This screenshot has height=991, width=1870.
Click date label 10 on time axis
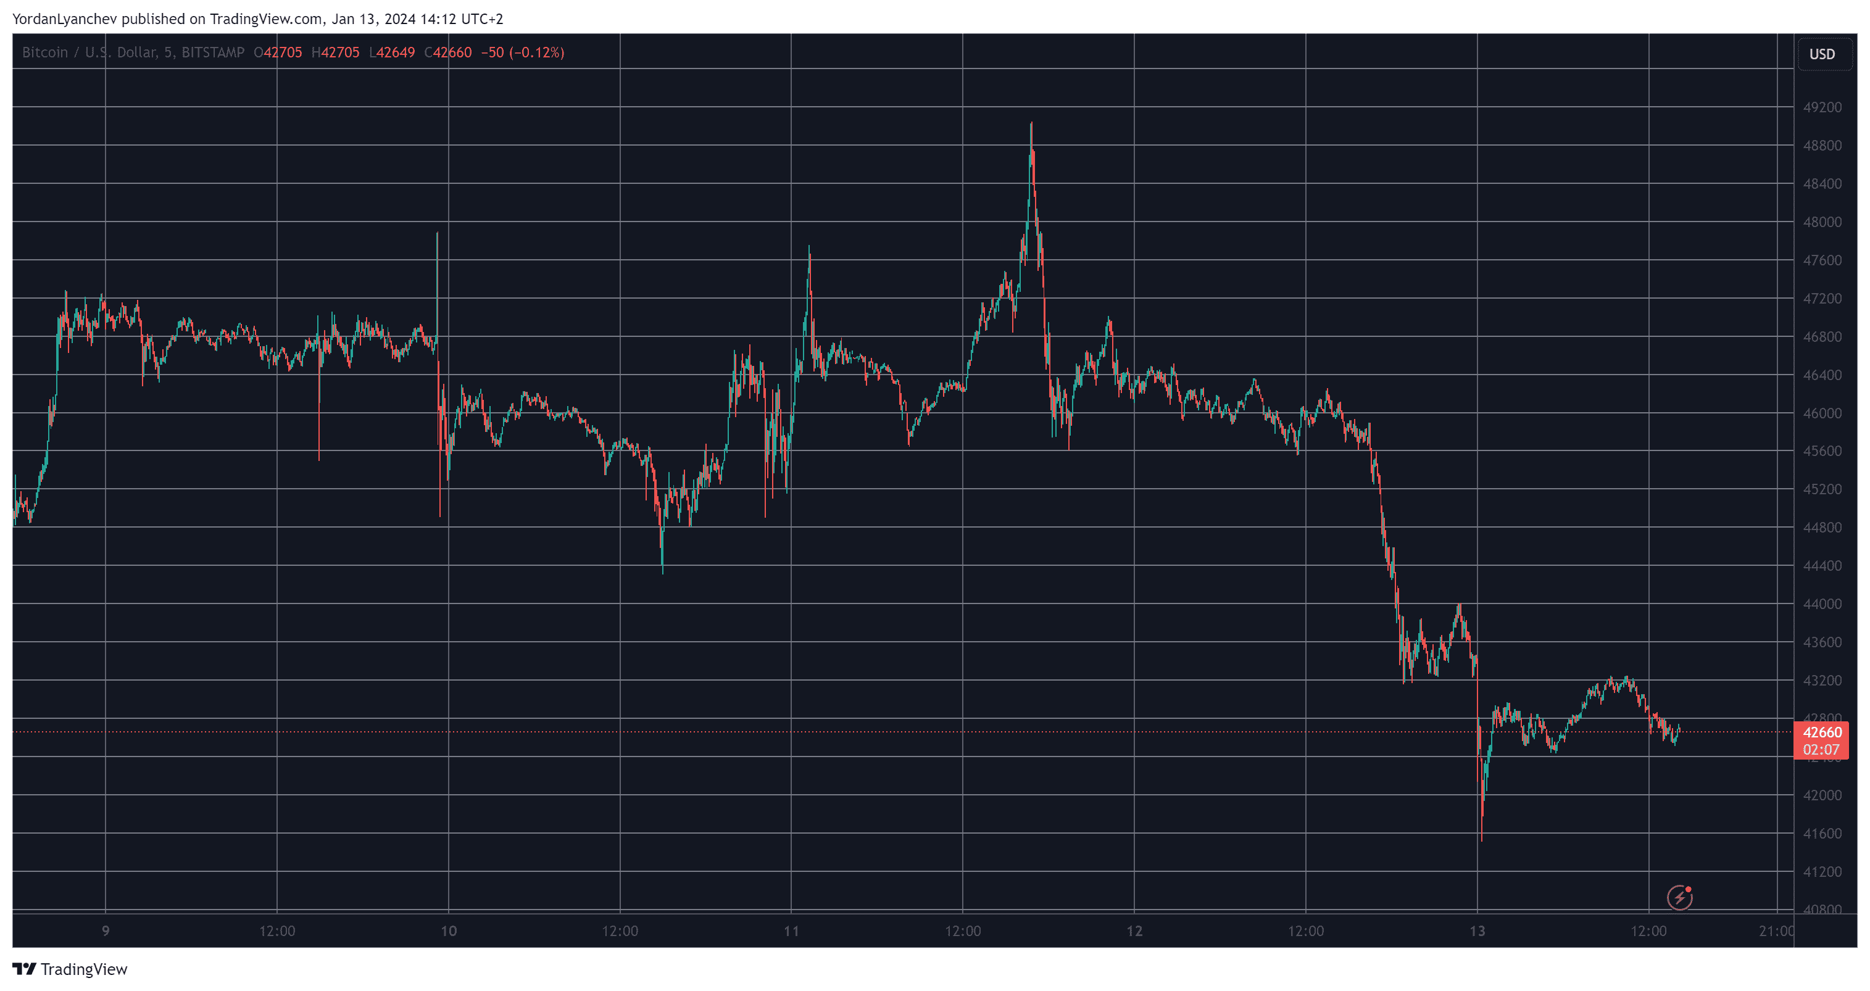tap(449, 931)
